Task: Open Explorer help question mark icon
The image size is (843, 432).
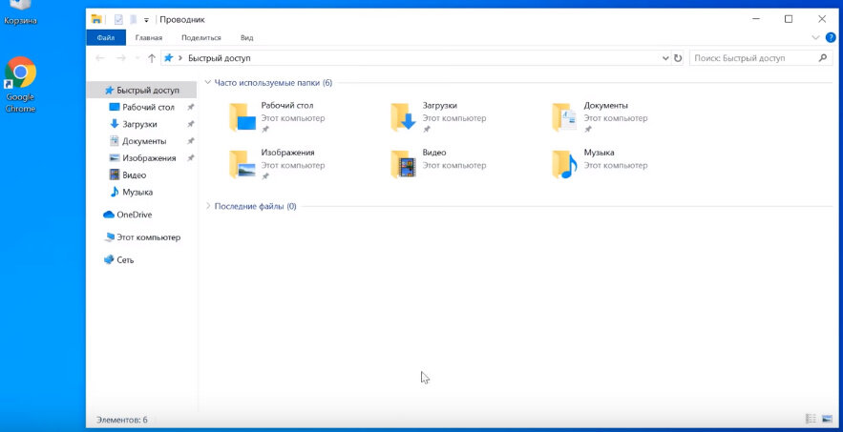Action: [830, 37]
